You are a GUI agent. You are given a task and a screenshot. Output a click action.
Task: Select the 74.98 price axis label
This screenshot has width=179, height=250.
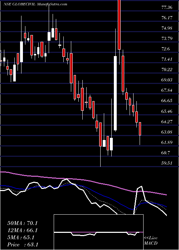(x=167, y=28)
